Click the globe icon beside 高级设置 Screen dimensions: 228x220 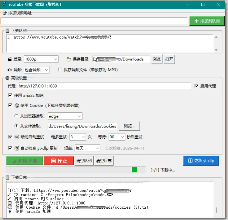click(x=8, y=78)
